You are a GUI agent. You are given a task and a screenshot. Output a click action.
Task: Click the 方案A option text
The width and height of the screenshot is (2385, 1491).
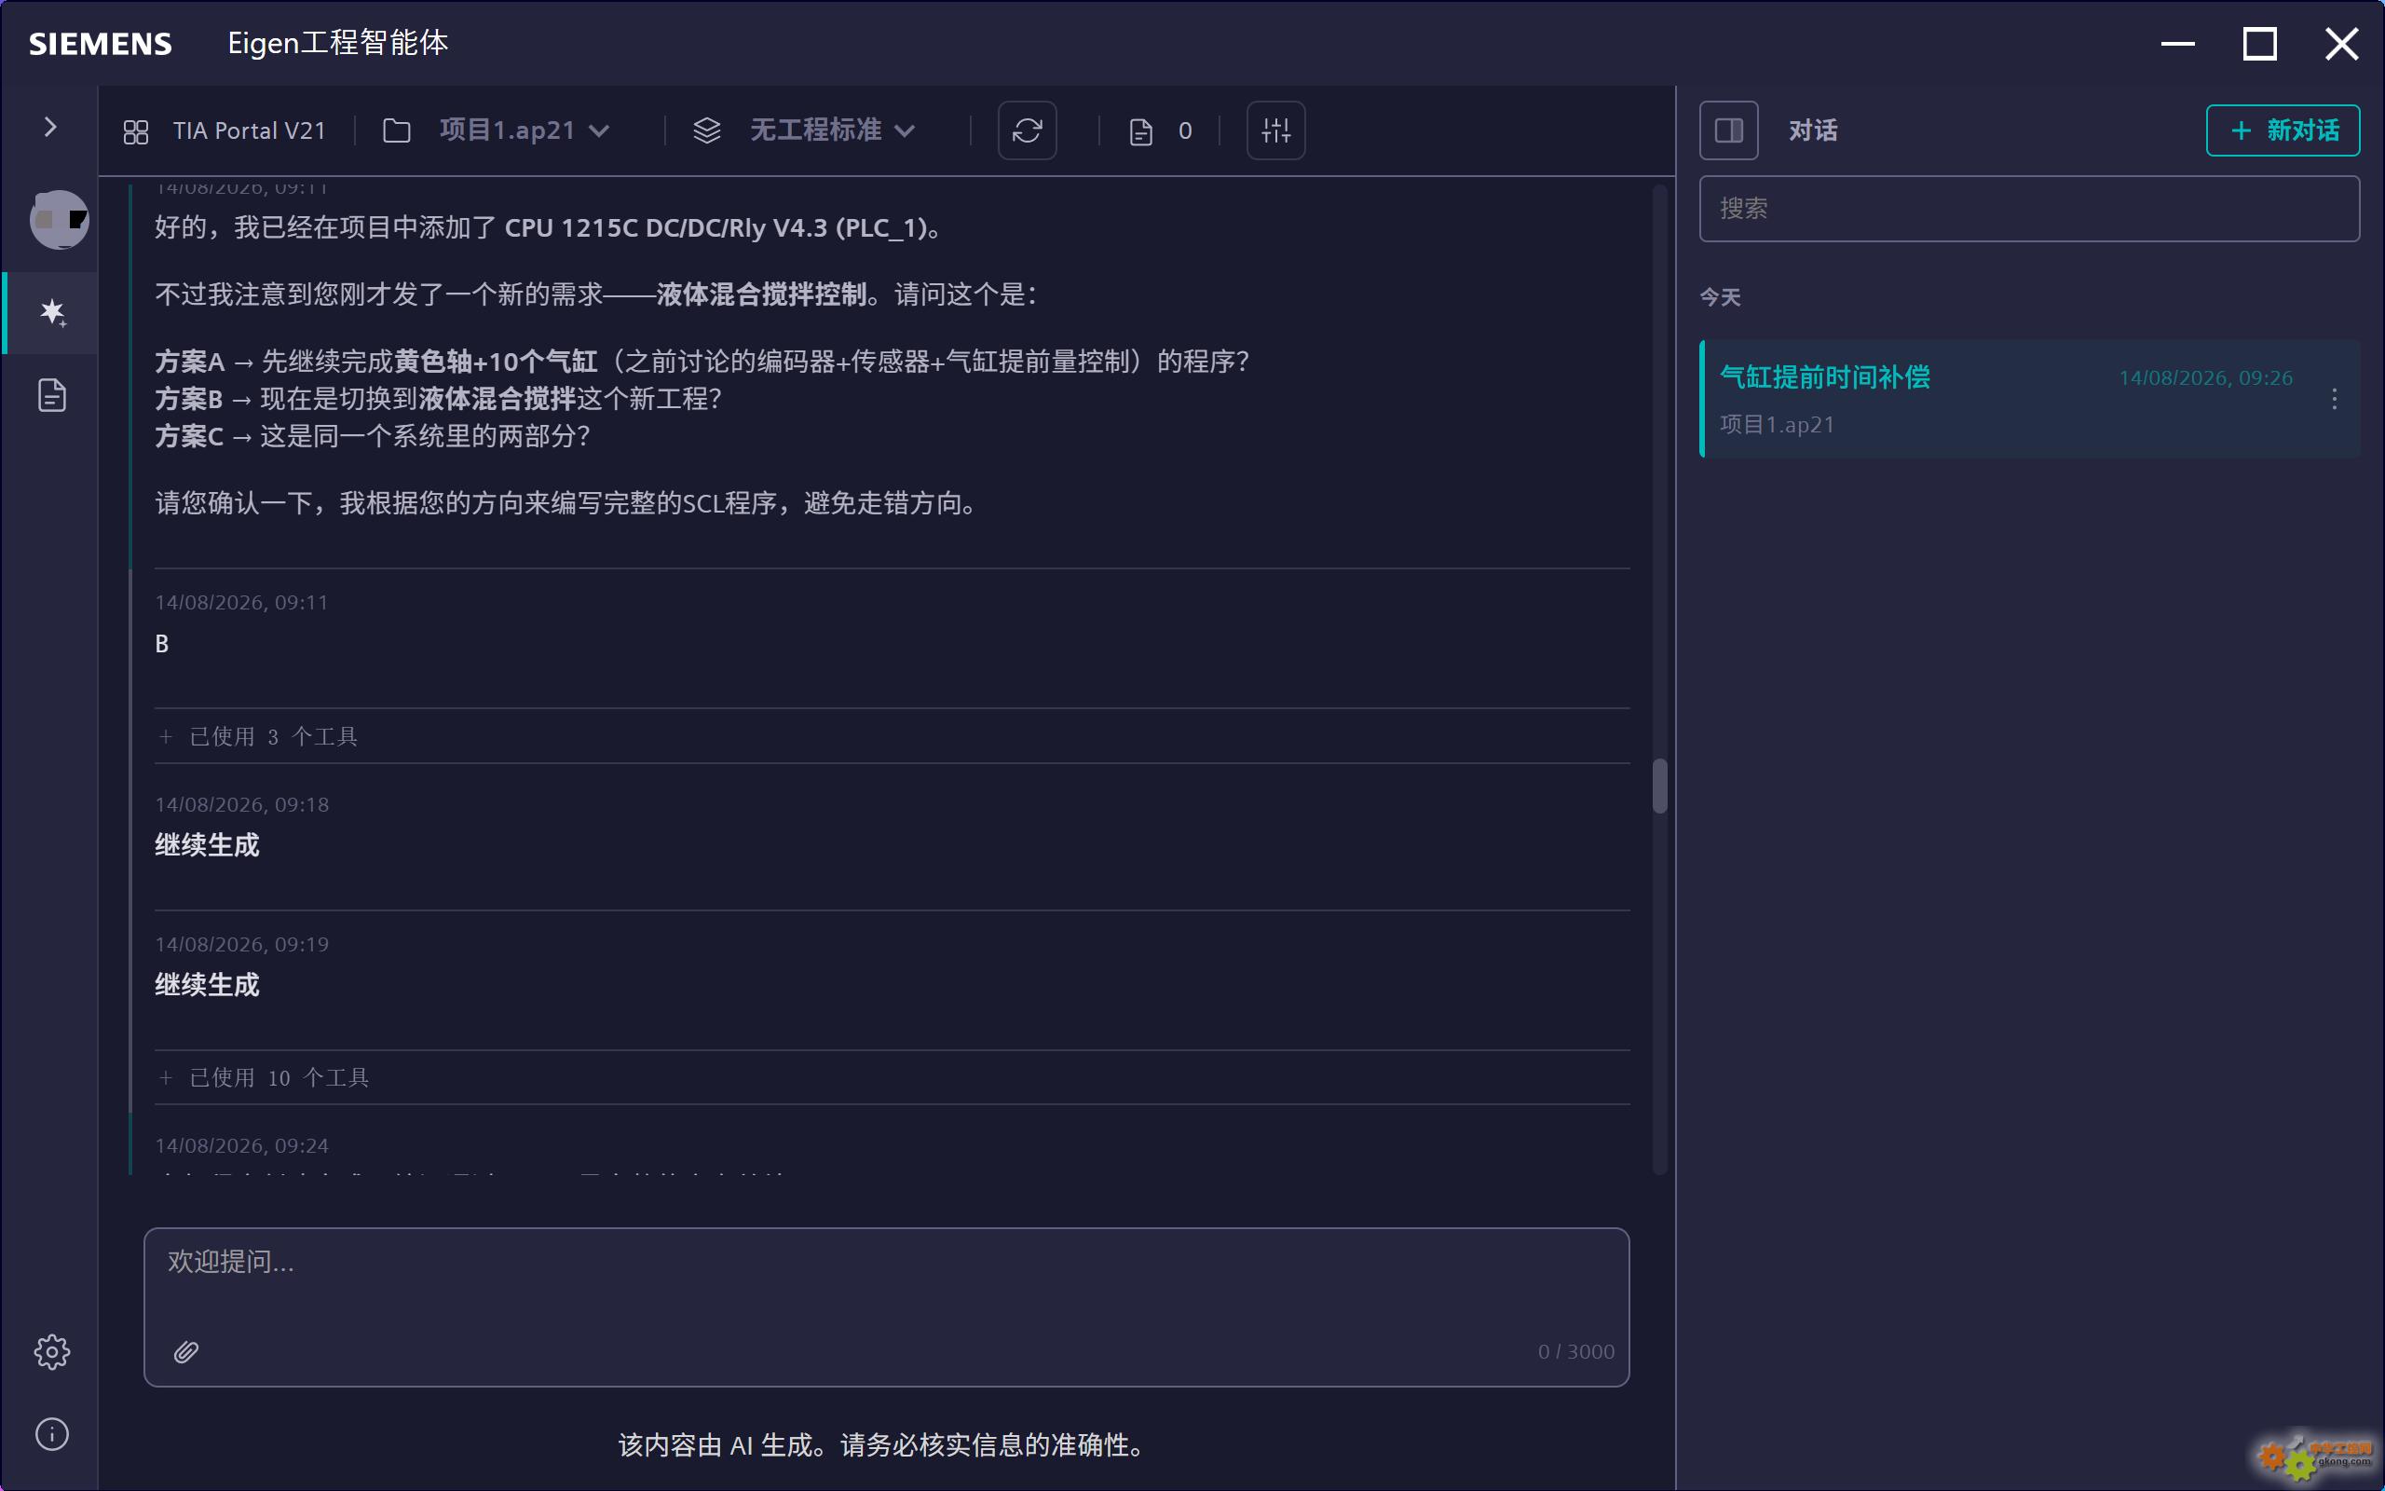click(x=702, y=362)
